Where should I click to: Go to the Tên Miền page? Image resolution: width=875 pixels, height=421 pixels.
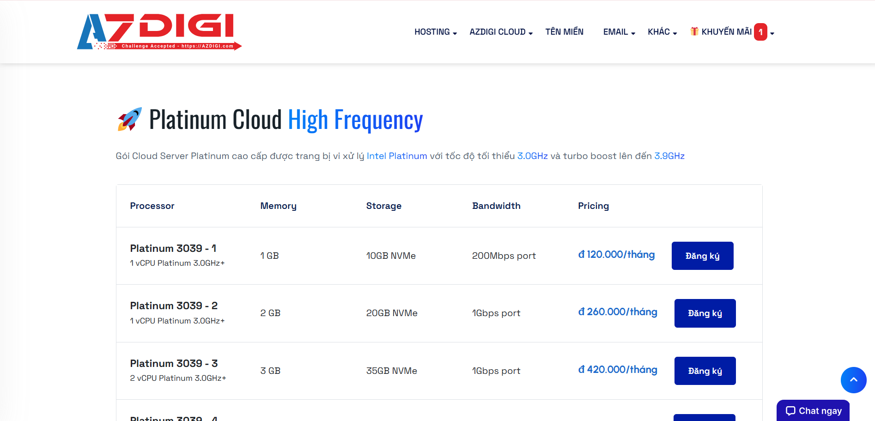coord(564,32)
